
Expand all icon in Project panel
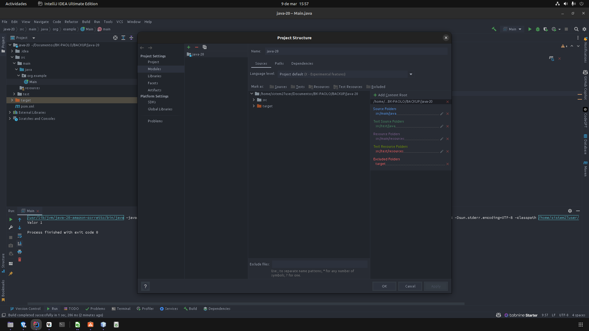123,38
